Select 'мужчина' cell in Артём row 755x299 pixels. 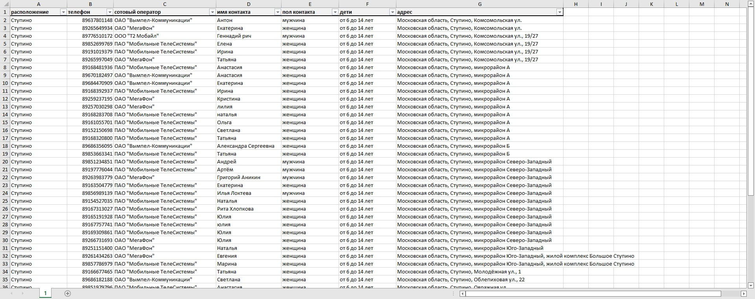coord(310,169)
